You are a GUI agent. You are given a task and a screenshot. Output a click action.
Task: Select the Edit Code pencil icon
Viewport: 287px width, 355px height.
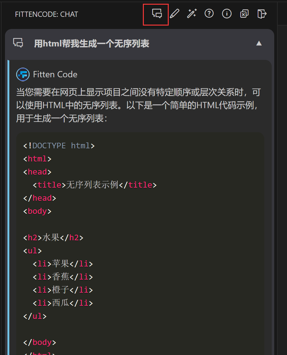pyautogui.click(x=174, y=14)
